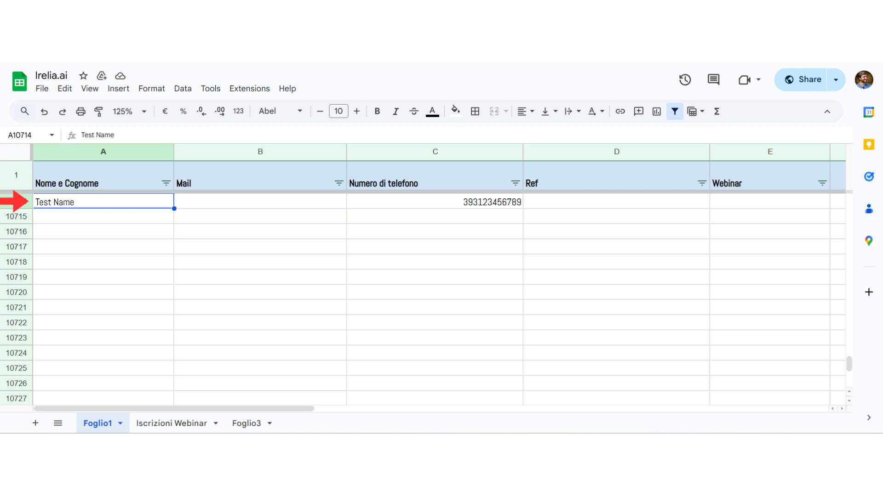Toggle the Webinar column filter
Image resolution: width=883 pixels, height=496 pixels.
coord(823,183)
